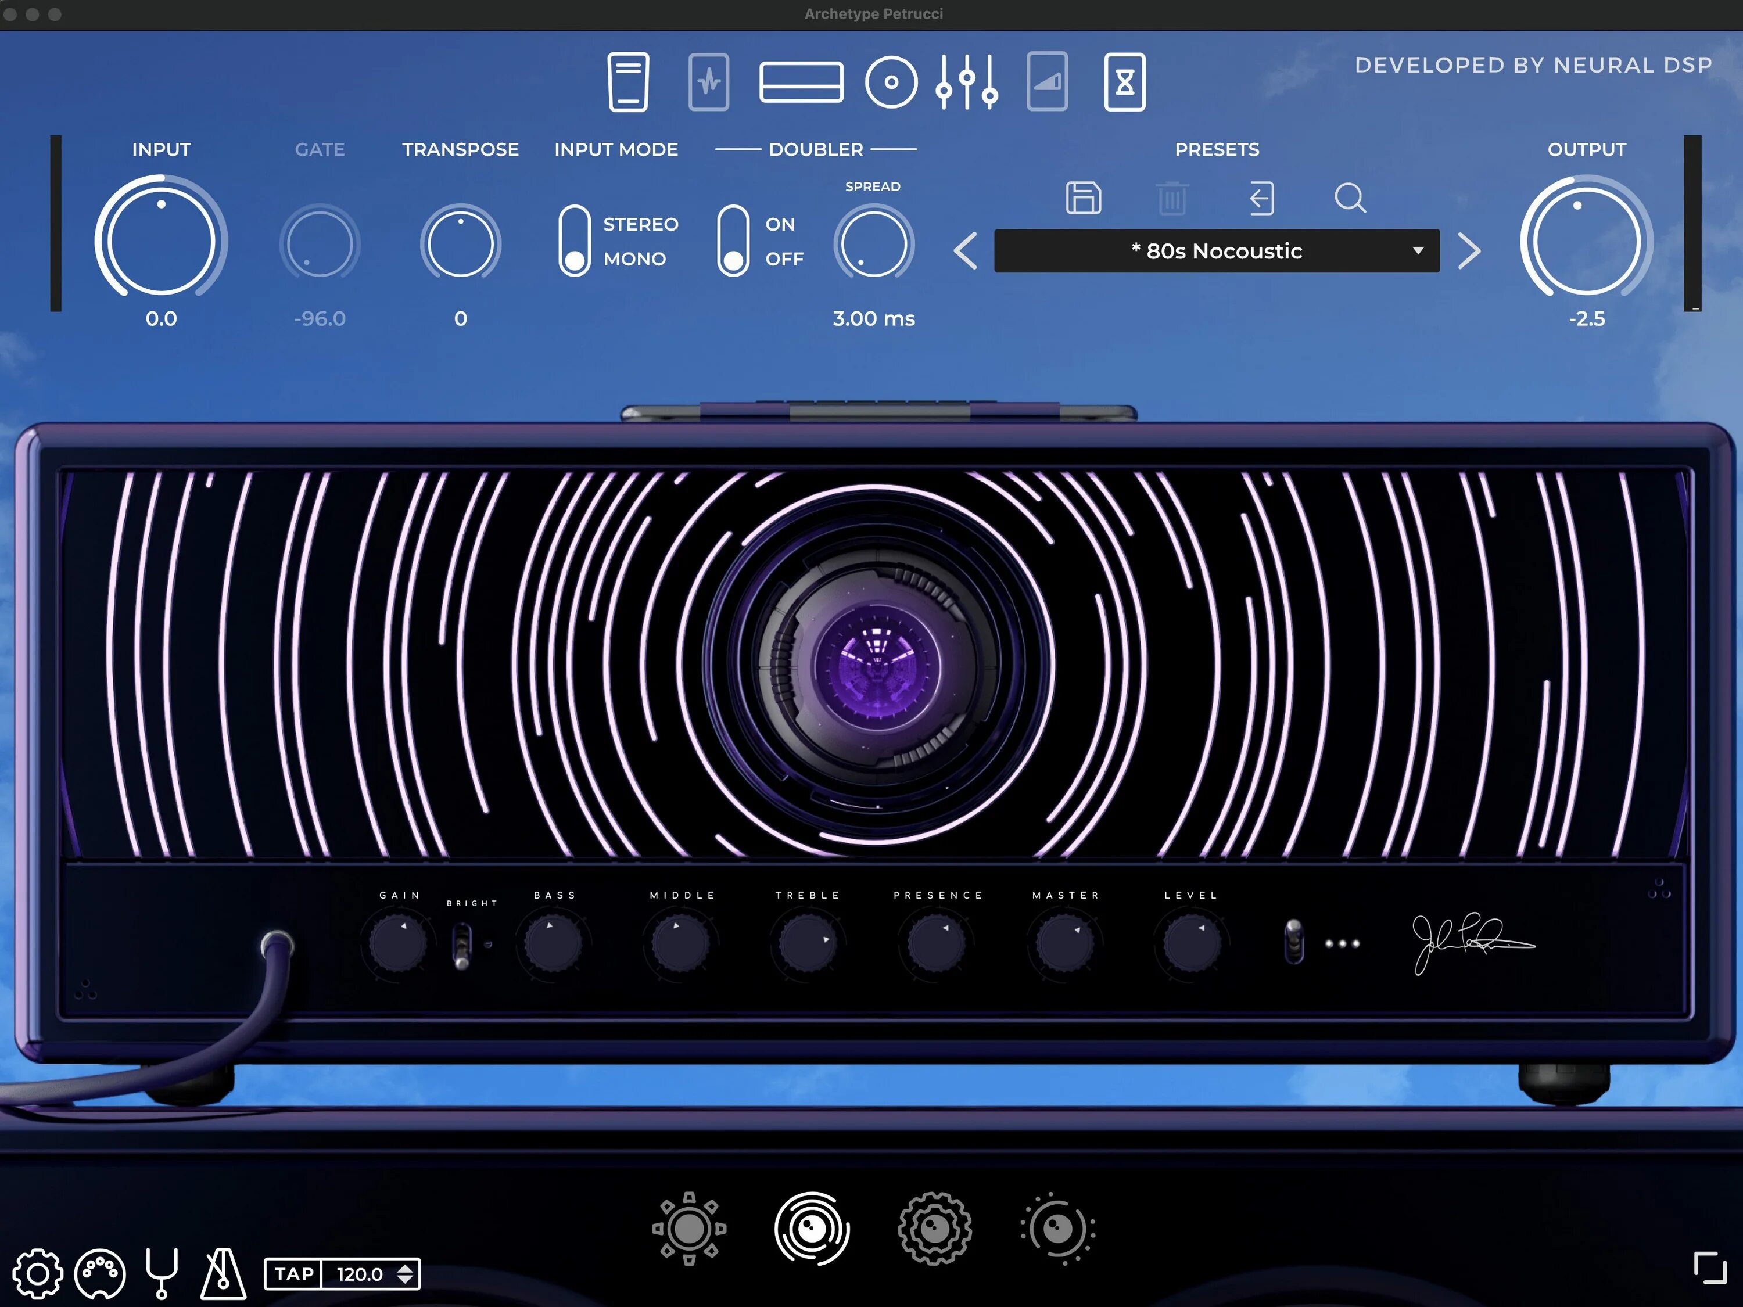This screenshot has width=1743, height=1307.
Task: Click the Output level knob
Action: pos(1586,240)
